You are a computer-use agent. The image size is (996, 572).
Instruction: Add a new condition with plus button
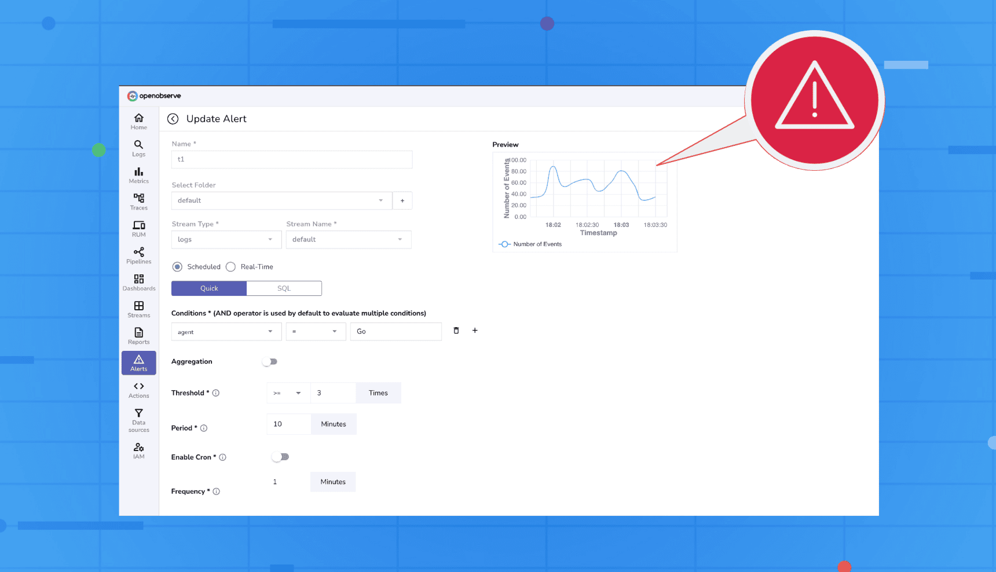(475, 330)
